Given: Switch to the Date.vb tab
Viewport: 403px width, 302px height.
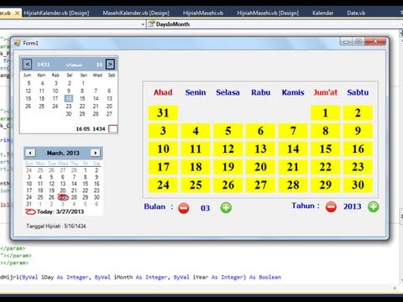Looking at the screenshot, I should point(356,13).
